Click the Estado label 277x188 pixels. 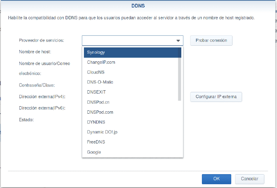coord(26,120)
